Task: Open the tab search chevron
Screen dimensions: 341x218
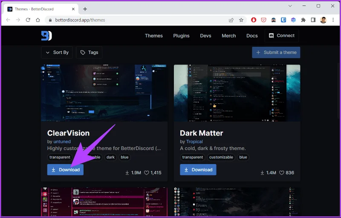Action: pos(290,6)
